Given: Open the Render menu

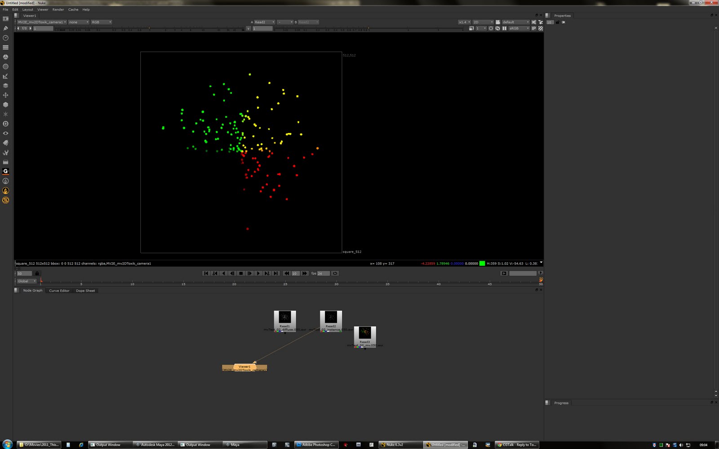Looking at the screenshot, I should pos(58,9).
